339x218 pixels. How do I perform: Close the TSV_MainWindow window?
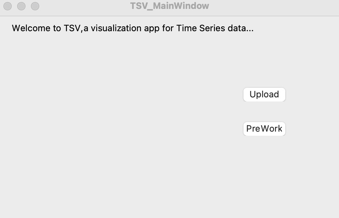(x=8, y=6)
